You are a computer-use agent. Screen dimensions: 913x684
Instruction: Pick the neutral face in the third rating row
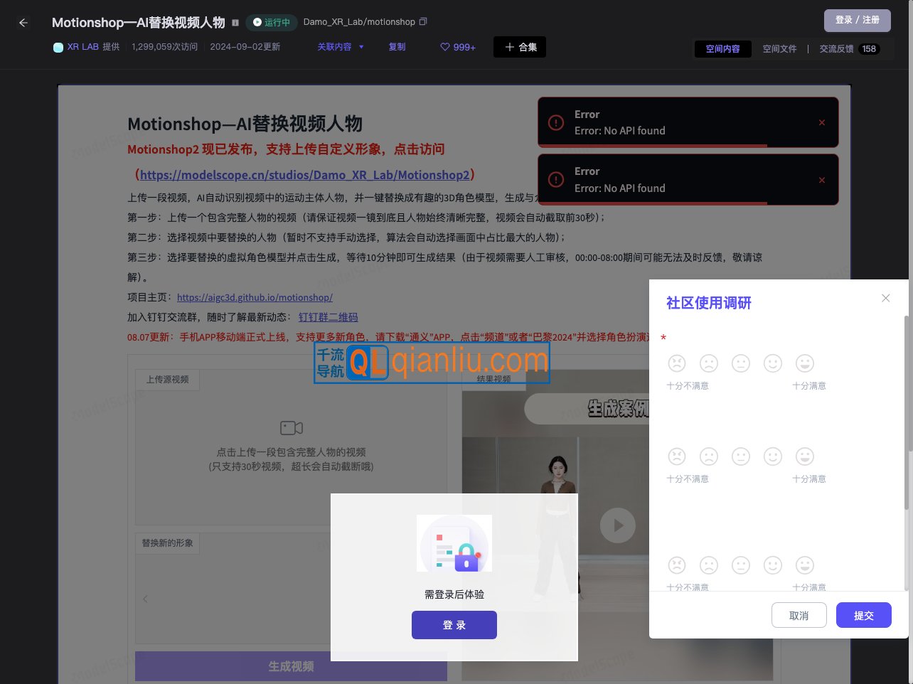pos(740,565)
